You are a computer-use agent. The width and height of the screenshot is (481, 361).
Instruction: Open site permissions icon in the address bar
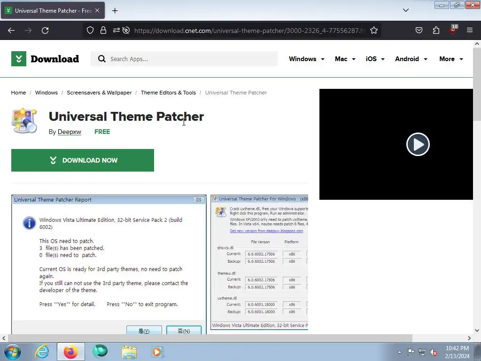[x=116, y=30]
